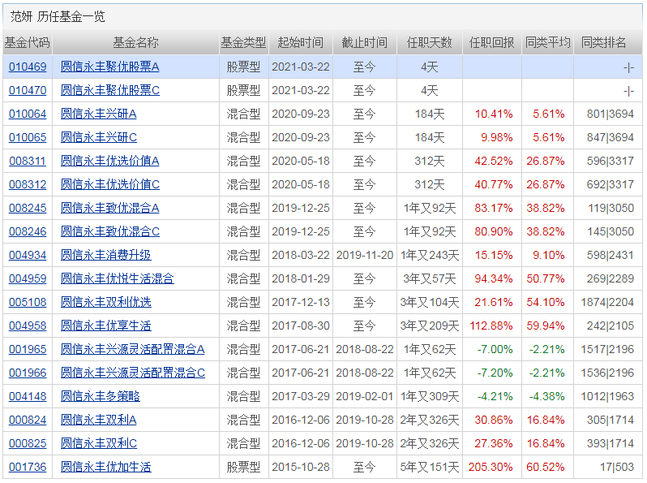647x483 pixels.
Task: Open fund code link 008246
Action: 28,232
